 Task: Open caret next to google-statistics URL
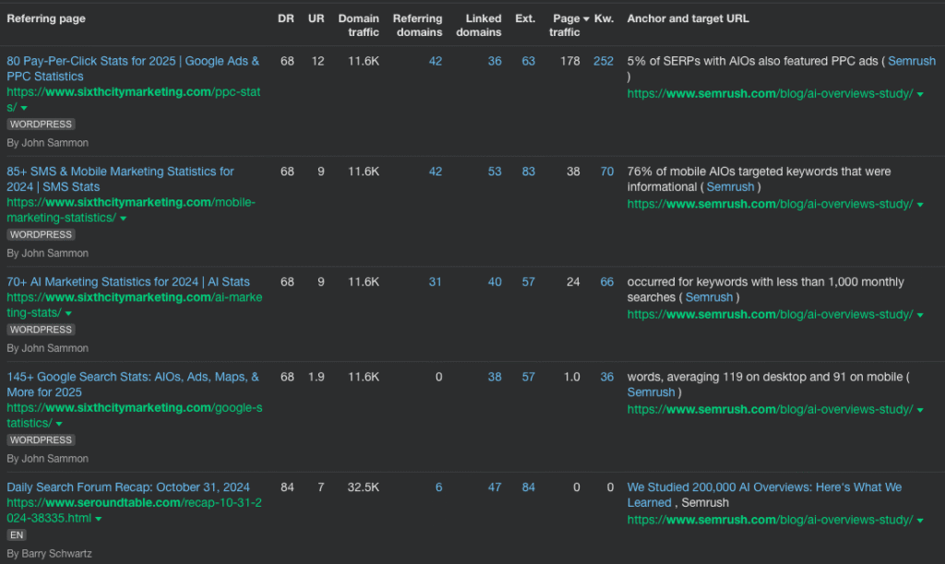pyautogui.click(x=60, y=424)
